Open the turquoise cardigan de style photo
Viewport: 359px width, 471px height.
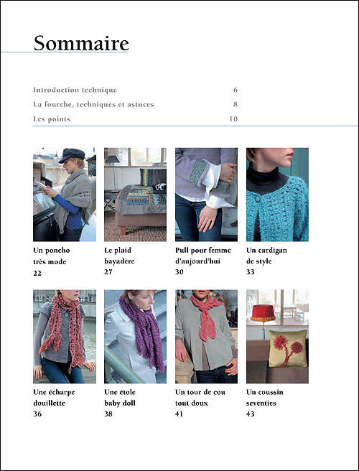[277, 195]
